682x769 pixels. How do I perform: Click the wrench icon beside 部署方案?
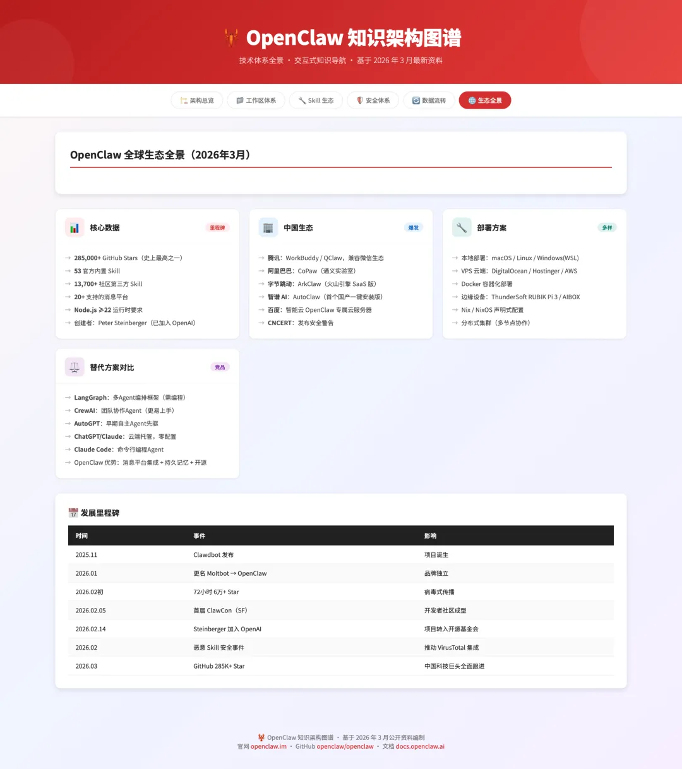coord(462,228)
